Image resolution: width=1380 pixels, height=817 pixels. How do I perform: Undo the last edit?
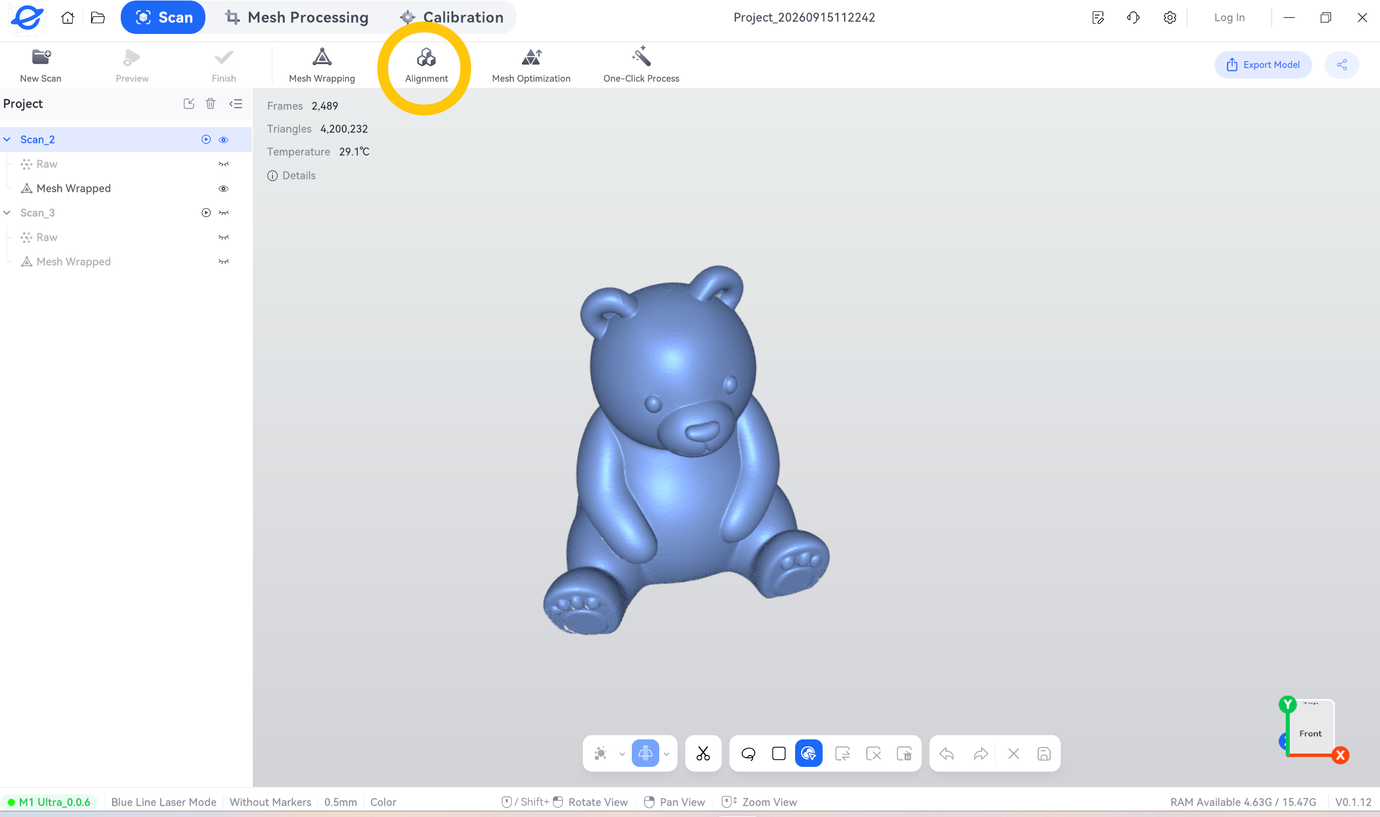pos(947,753)
